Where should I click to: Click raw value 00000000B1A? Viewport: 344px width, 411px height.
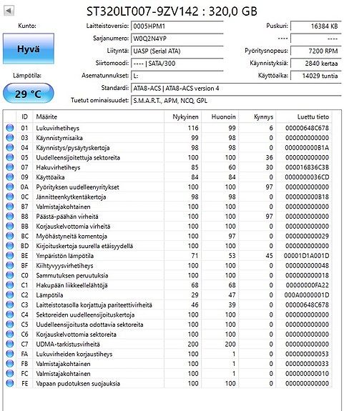(307, 147)
